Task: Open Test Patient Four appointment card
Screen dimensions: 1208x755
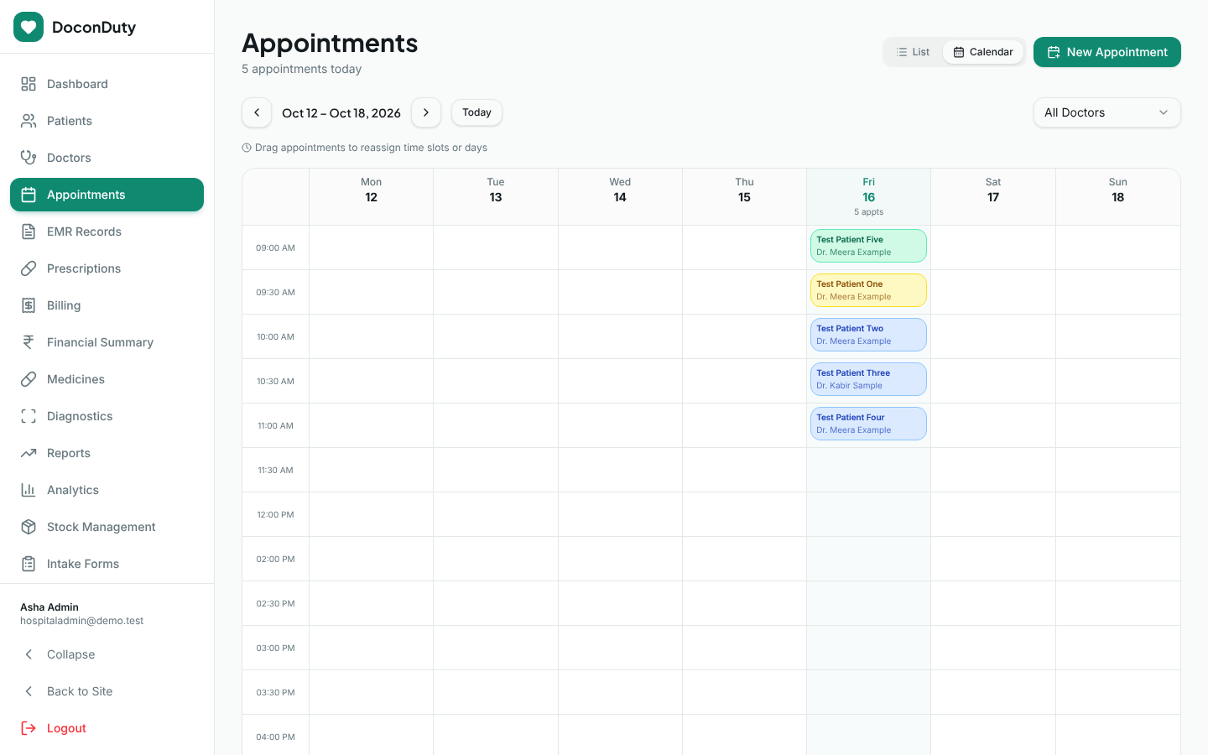Action: (x=868, y=424)
